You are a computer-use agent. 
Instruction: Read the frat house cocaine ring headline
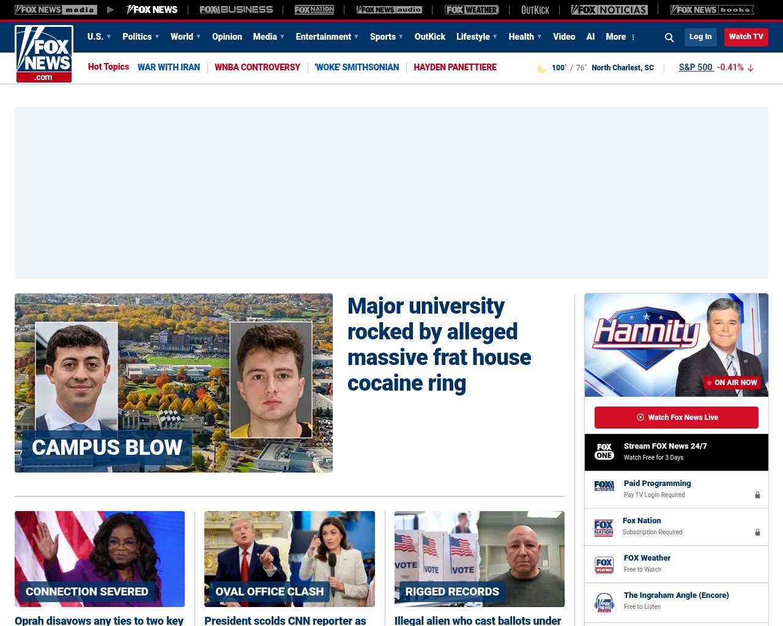(x=439, y=344)
